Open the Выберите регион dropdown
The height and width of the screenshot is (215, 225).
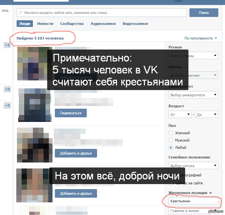pos(193,75)
